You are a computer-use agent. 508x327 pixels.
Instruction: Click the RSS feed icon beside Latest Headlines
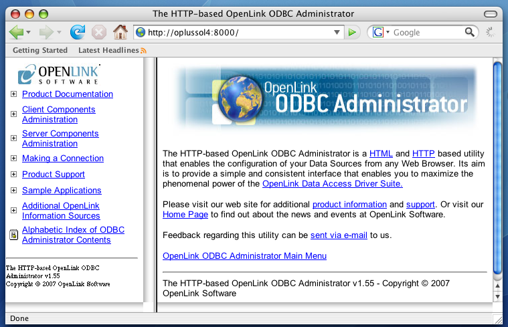[x=143, y=51]
